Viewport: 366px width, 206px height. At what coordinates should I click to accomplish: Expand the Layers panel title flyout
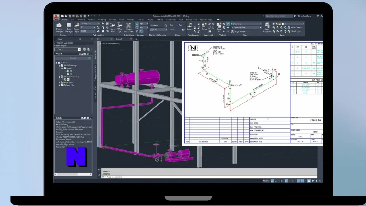(283, 35)
